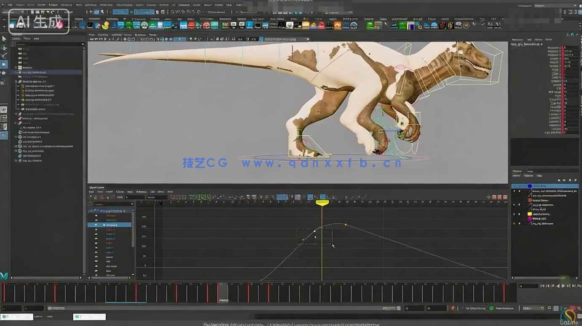This screenshot has height=326, width=582.
Task: Click the yellow rubber duck shelf icon
Action: [105, 25]
